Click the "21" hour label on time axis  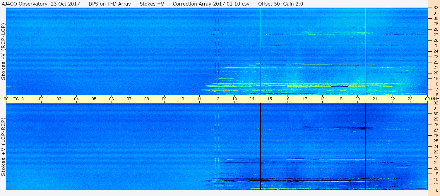point(375,99)
